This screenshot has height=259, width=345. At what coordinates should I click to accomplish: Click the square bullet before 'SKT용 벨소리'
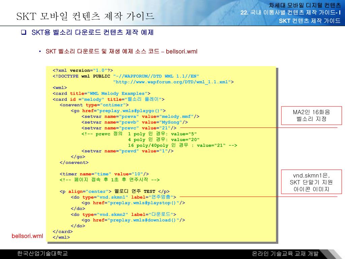coord(24,32)
